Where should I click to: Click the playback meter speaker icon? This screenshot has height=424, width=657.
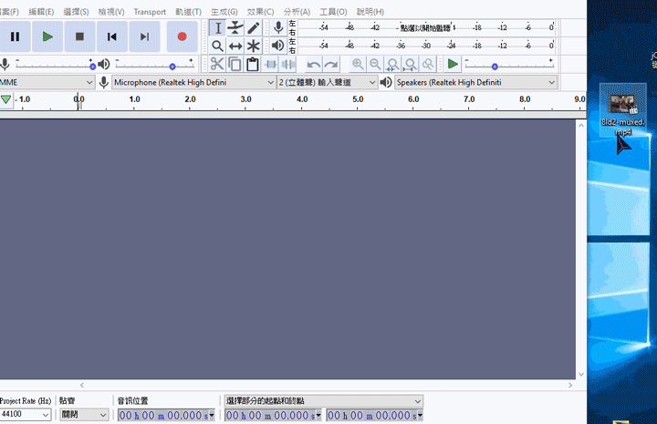point(278,46)
